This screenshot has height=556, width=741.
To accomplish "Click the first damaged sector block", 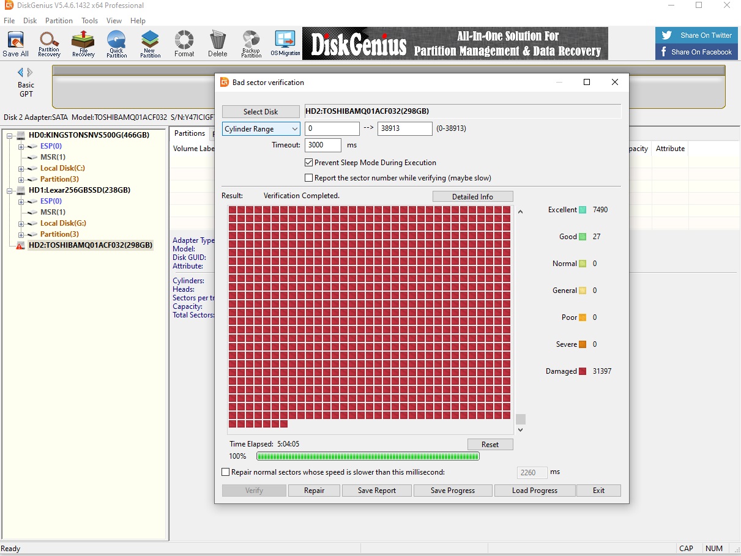I will pyautogui.click(x=233, y=210).
